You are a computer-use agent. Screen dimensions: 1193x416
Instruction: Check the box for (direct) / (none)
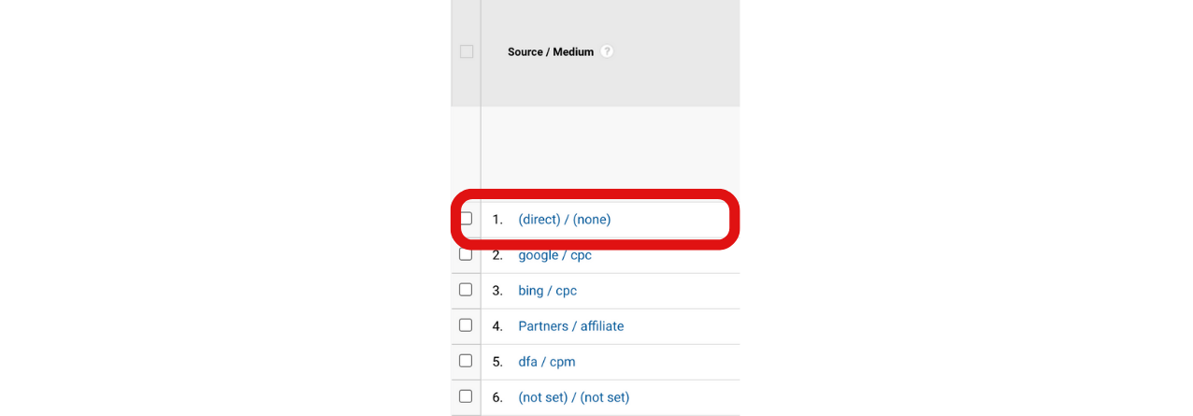coord(467,219)
